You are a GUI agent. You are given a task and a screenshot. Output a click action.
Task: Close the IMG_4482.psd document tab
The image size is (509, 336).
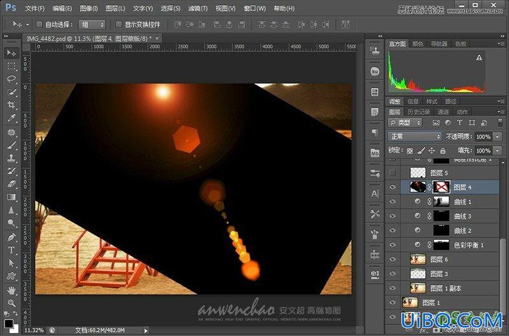coord(157,38)
